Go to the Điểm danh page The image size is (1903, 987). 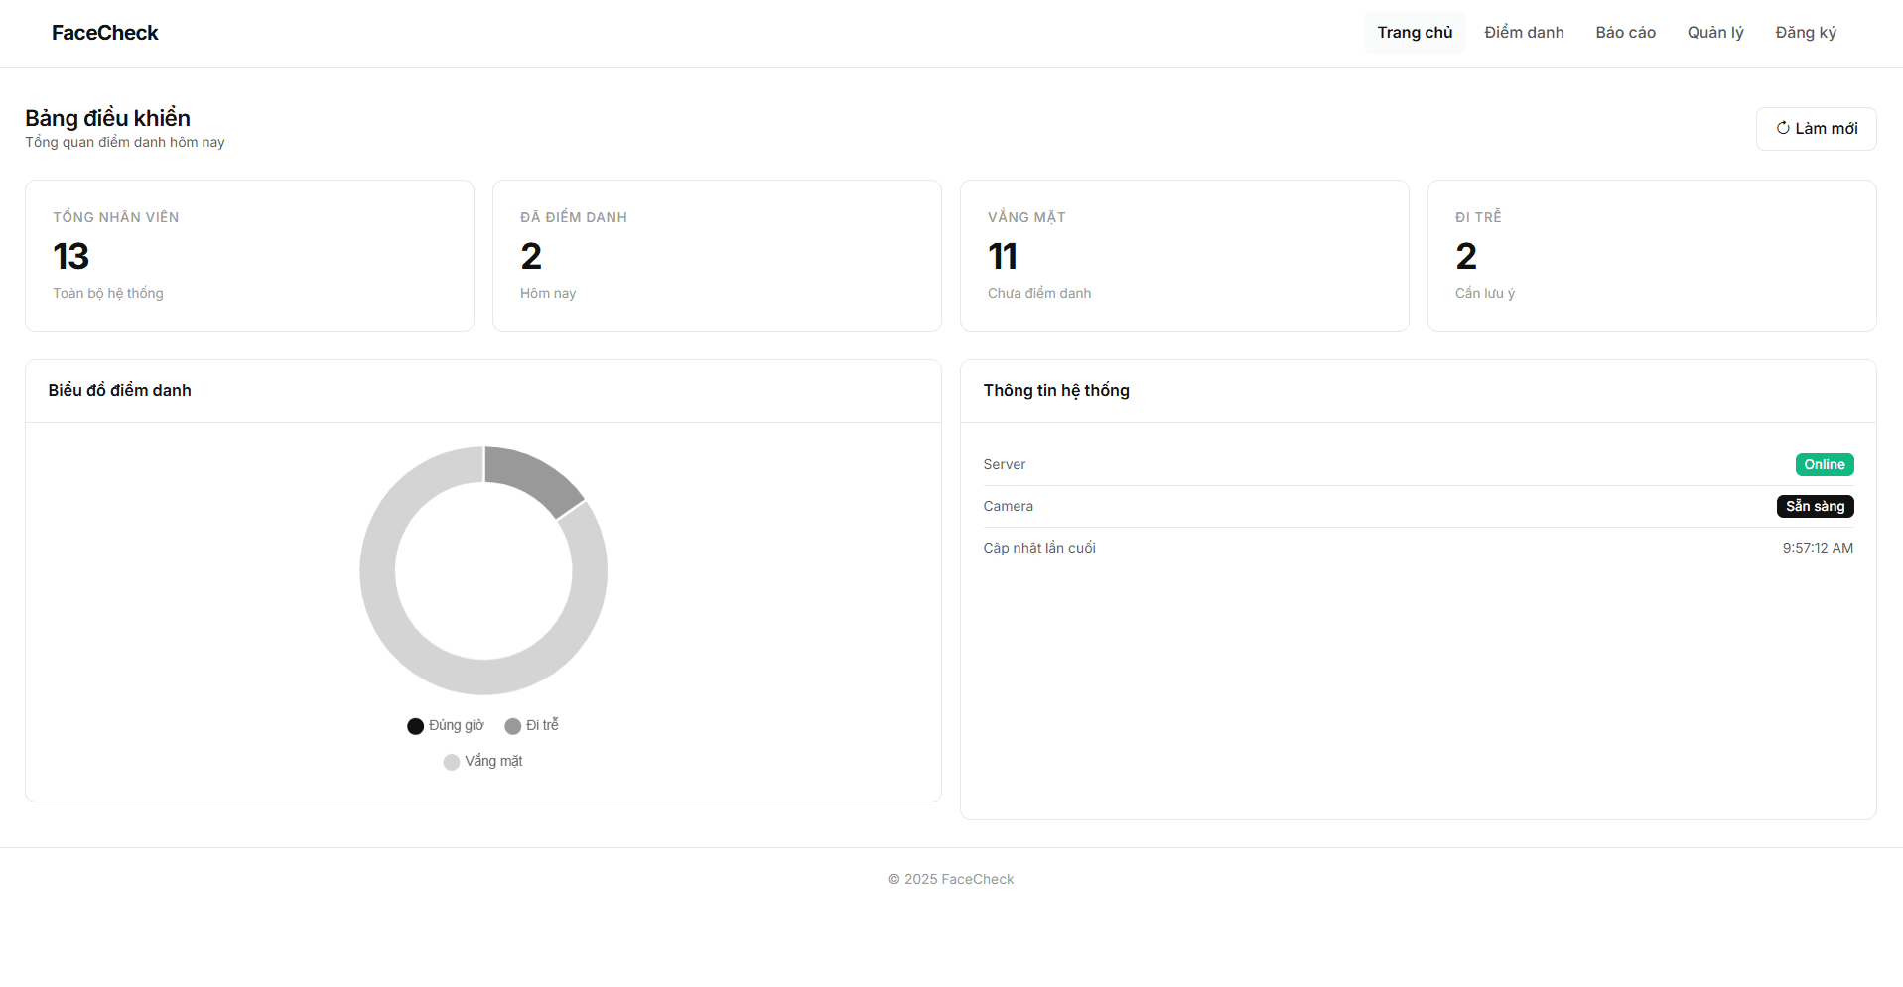point(1523,33)
